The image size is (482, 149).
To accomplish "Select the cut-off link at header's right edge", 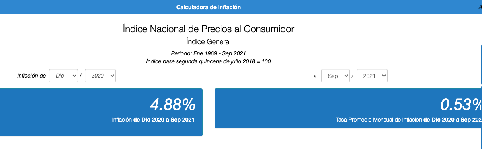I will click(480, 7).
